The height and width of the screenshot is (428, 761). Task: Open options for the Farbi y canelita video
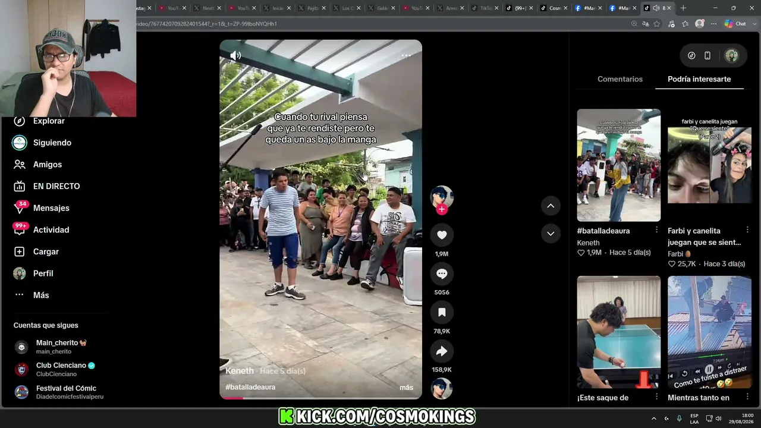click(x=747, y=230)
